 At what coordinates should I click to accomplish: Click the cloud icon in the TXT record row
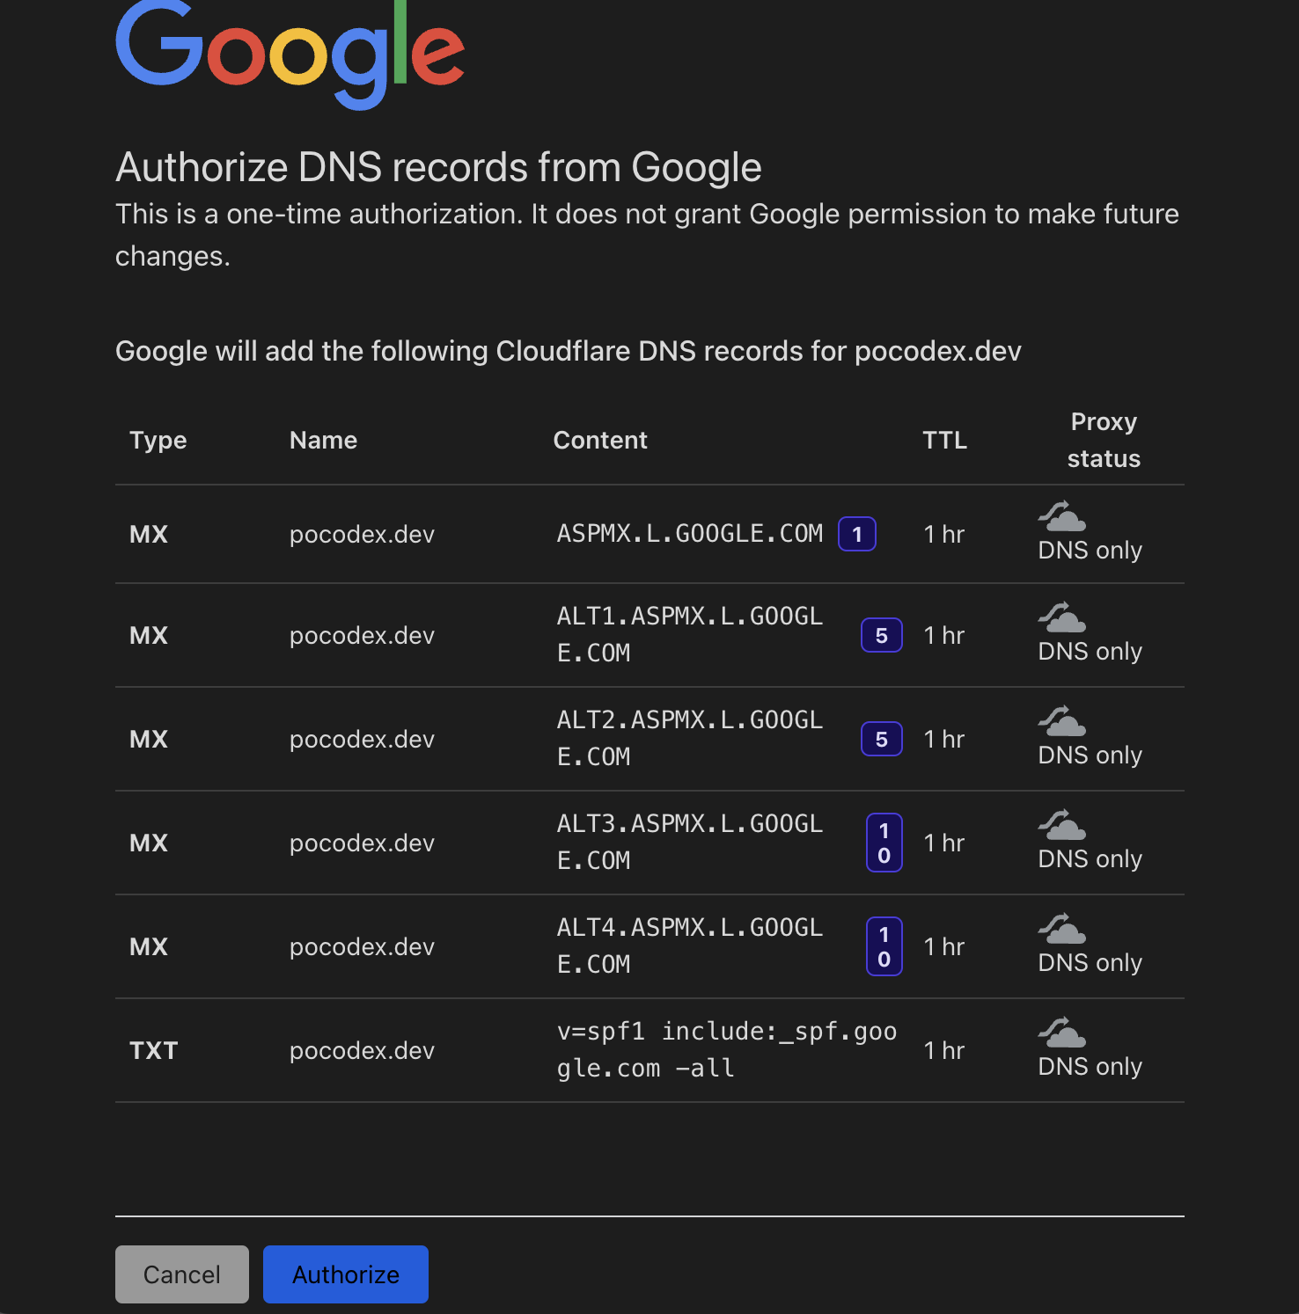click(x=1062, y=1033)
